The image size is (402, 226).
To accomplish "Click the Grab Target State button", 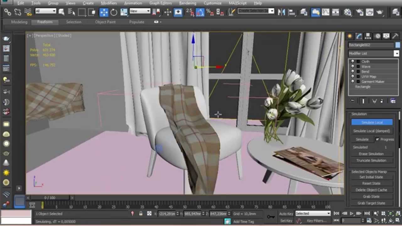I will coord(372,203).
